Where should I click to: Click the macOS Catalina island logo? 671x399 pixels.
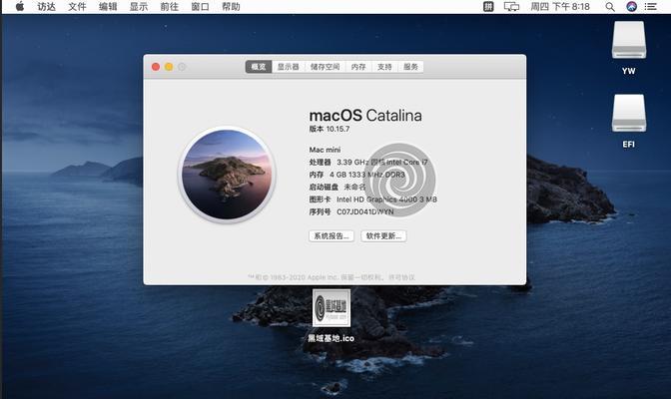click(x=227, y=175)
